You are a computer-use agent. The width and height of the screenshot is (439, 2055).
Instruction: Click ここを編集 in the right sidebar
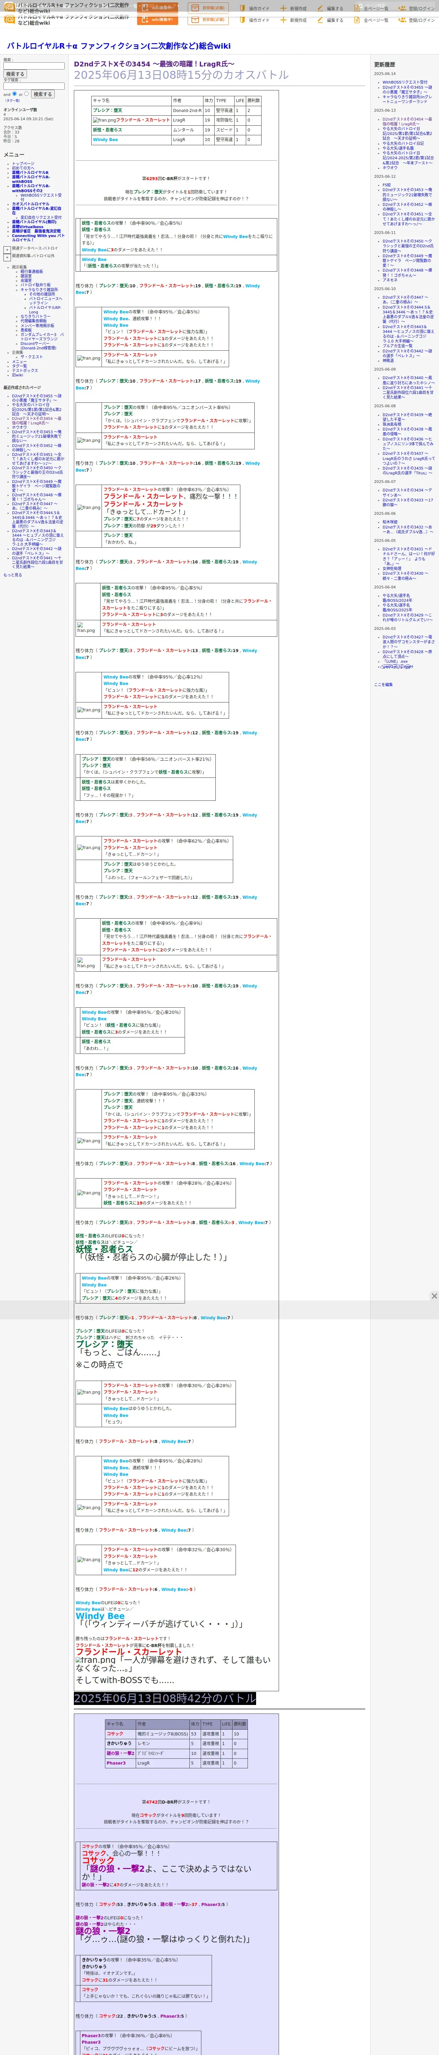pos(383,684)
